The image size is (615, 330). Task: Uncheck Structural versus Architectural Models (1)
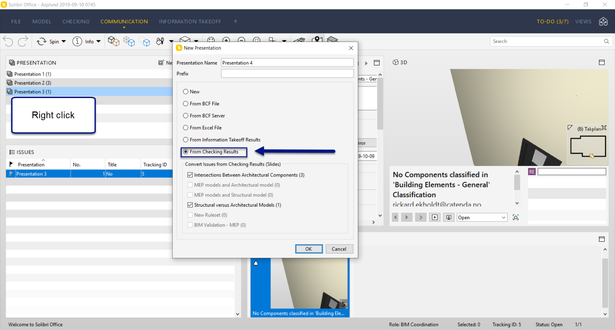pos(190,205)
